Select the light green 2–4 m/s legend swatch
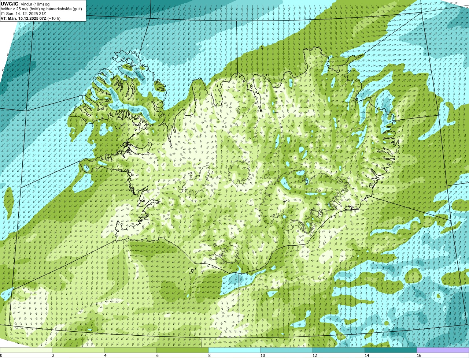This screenshot has height=358, width=469. (x=78, y=350)
